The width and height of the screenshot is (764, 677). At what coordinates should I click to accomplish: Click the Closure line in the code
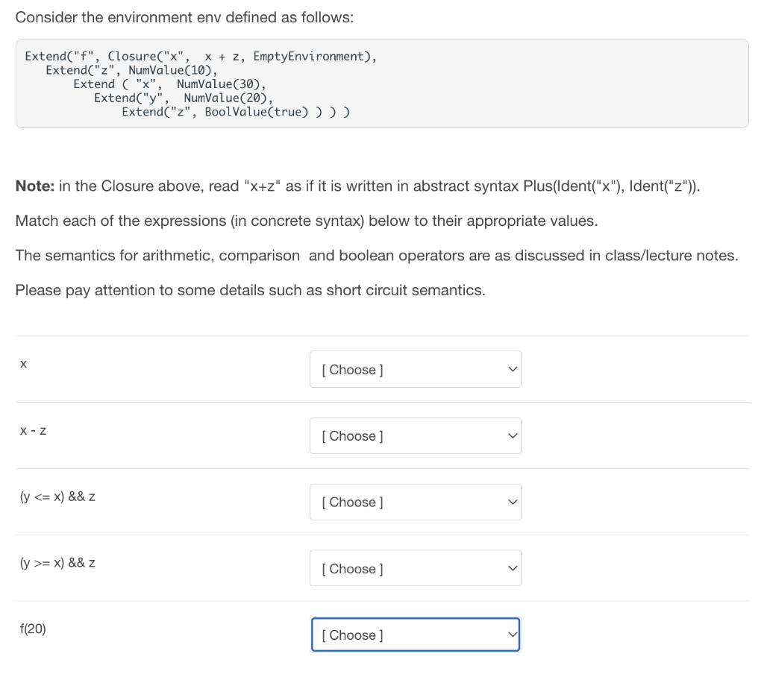point(201,57)
